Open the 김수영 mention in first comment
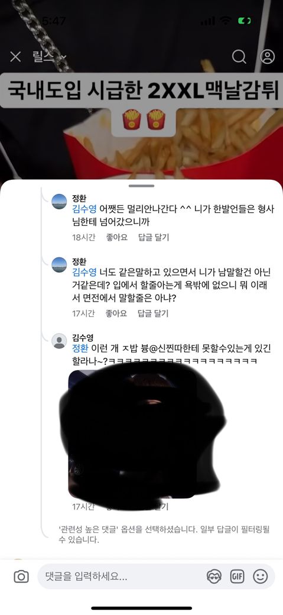The height and width of the screenshot is (615, 283). (x=84, y=209)
